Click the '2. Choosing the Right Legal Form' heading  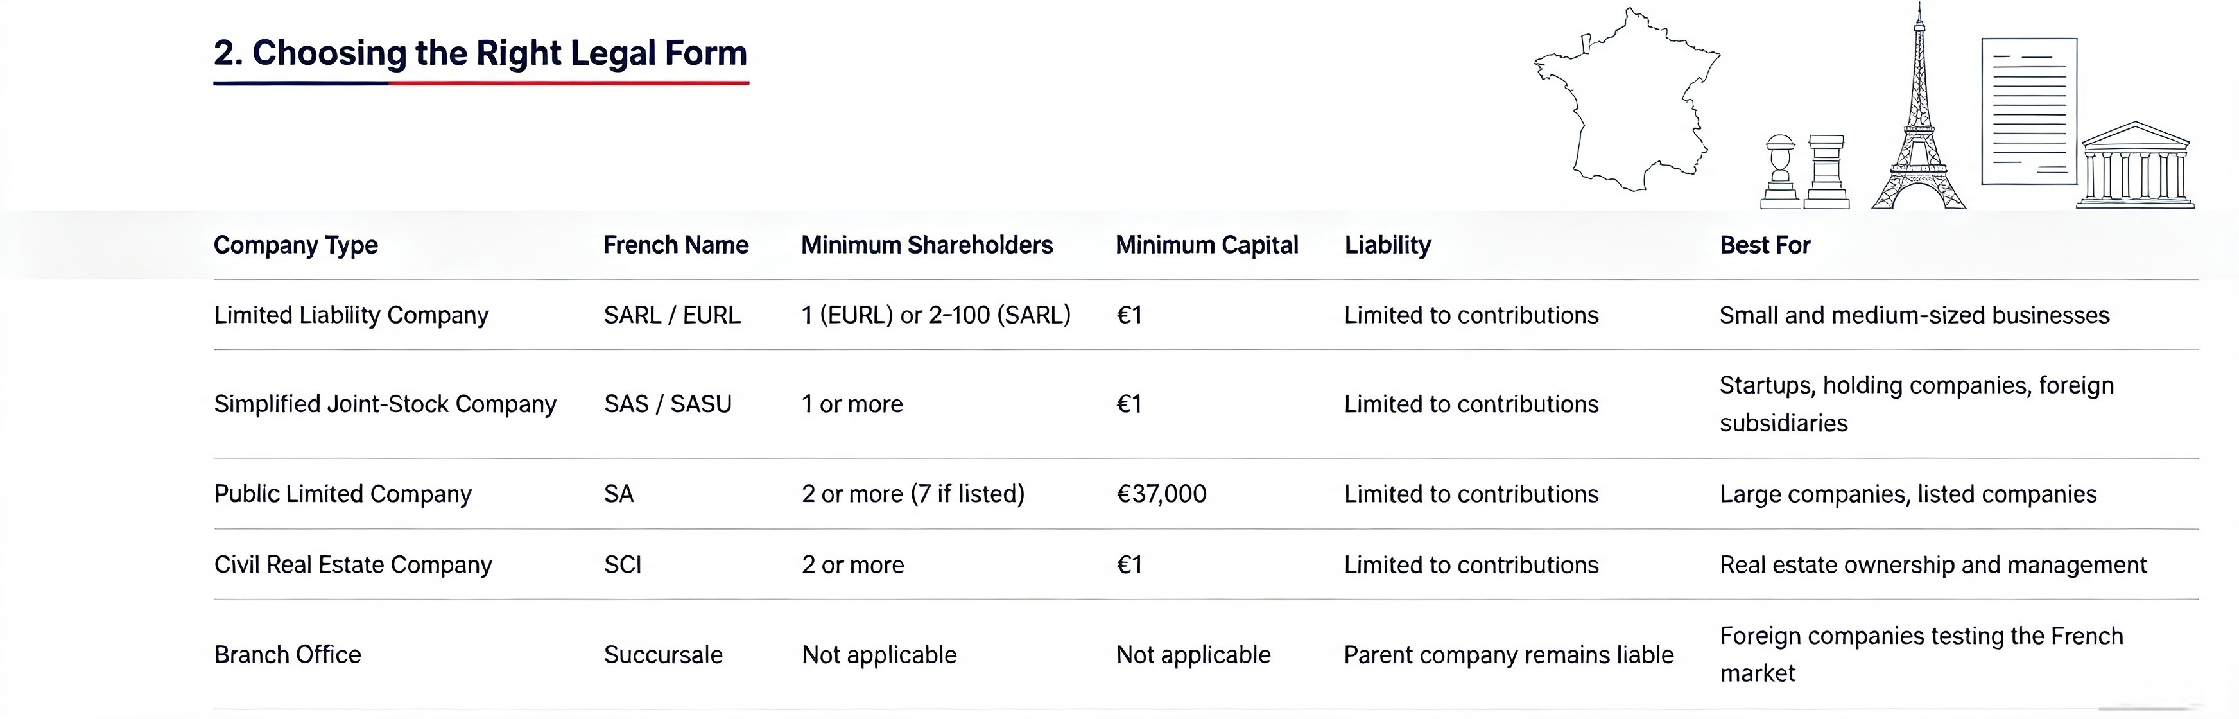coord(481,53)
